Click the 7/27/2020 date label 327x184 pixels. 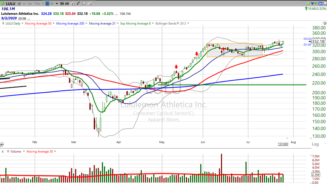tap(283, 144)
